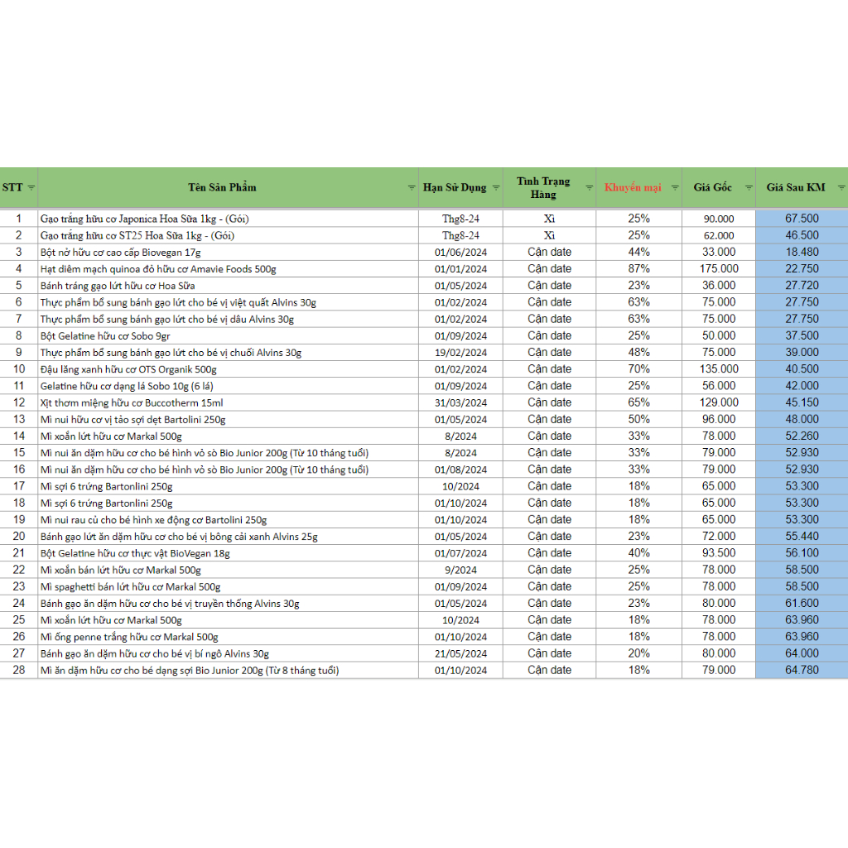848x848 pixels.
Task: Select the expiry date 01/07/2024 cell
Action: [460, 553]
